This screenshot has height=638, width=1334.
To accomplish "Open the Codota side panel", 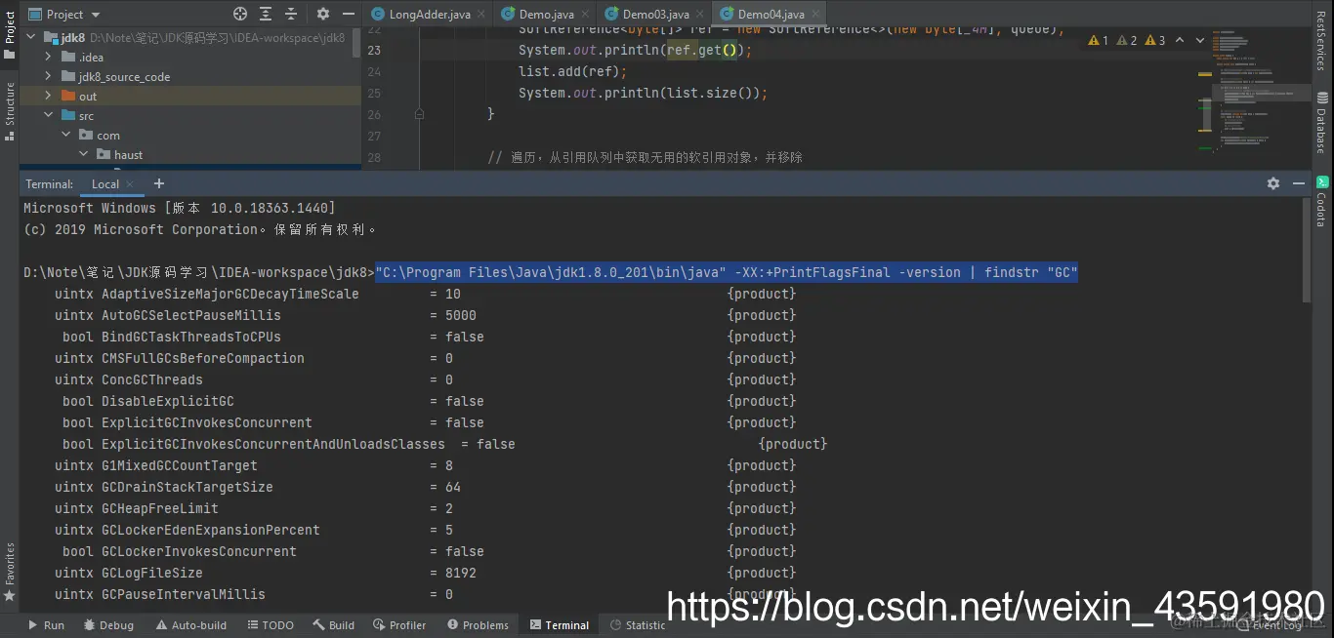I will (1322, 201).
